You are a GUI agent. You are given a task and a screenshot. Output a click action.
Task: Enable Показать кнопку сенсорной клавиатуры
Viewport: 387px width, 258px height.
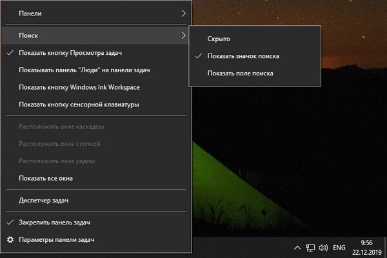(96, 104)
